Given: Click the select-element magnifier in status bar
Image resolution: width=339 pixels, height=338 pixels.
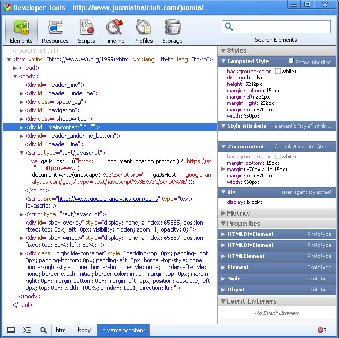Looking at the screenshot, I should 43,330.
